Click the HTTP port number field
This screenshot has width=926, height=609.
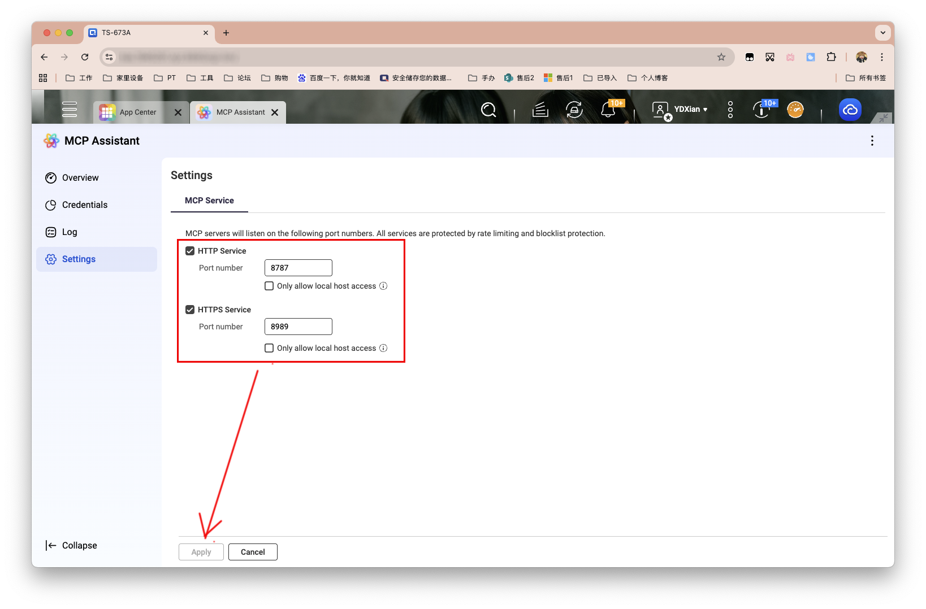coord(298,268)
